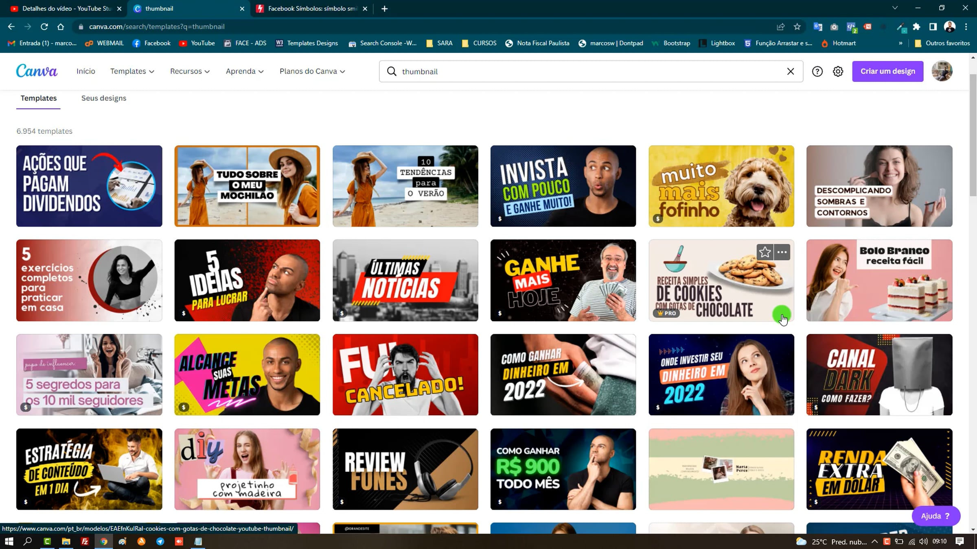Open Canva settings gear icon
This screenshot has width=977, height=549.
coord(838,72)
